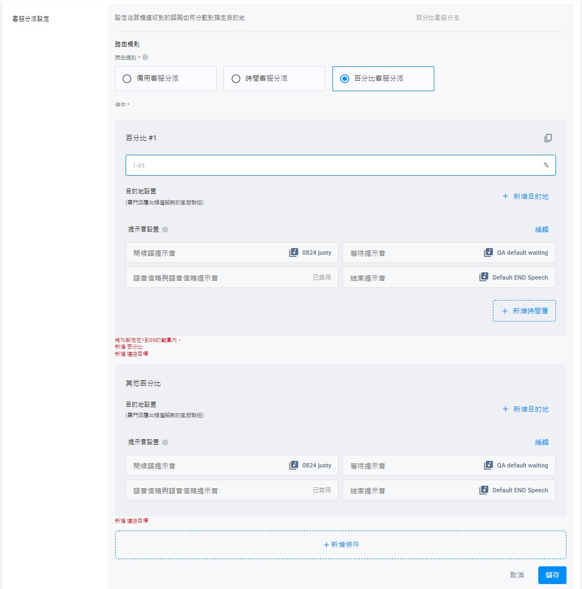Click audio icon for Default END Speech in 百分比 #1
Viewport: 582px width, 589px height.
(x=484, y=277)
